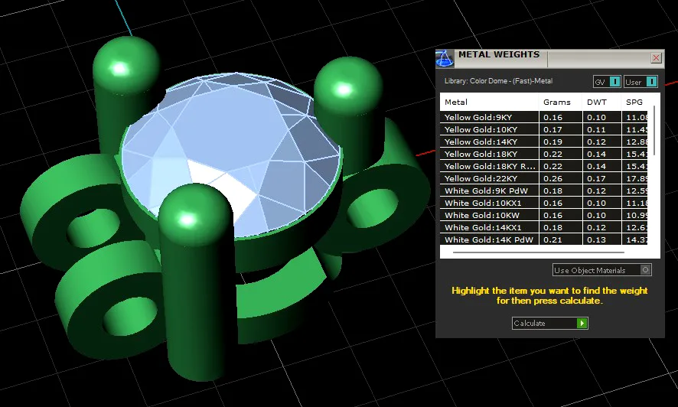Click the 0.12 DWT value for Yellow Gold:14KY
678x407 pixels.
coord(596,142)
